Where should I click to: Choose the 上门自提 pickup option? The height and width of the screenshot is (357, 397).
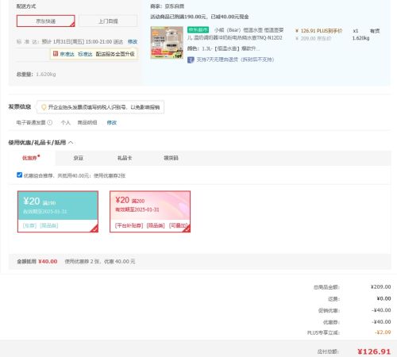pyautogui.click(x=108, y=21)
